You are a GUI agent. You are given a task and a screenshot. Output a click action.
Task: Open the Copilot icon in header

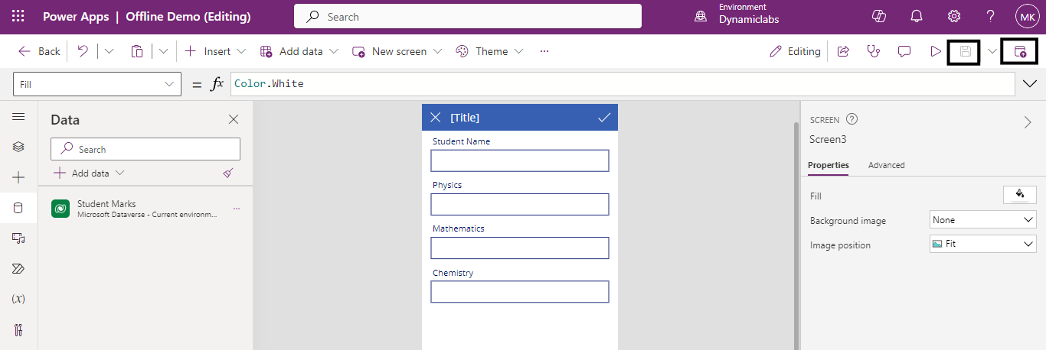click(879, 16)
